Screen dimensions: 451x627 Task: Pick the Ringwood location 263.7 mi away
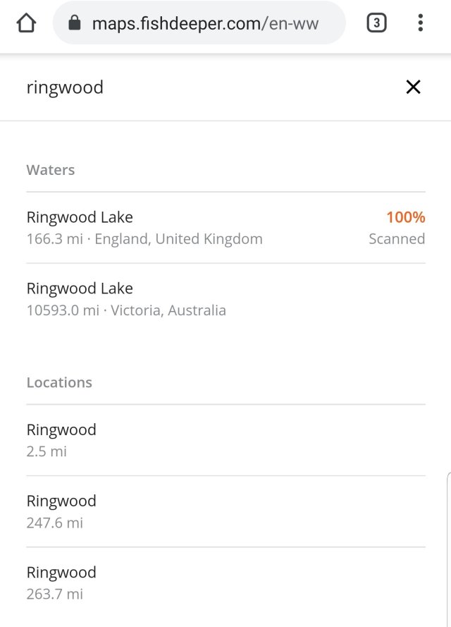coord(61,572)
